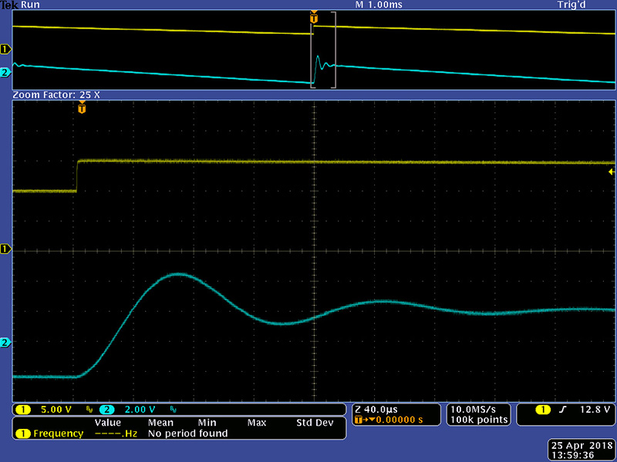
Task: Click the Frequency measurement label
Action: (x=59, y=434)
